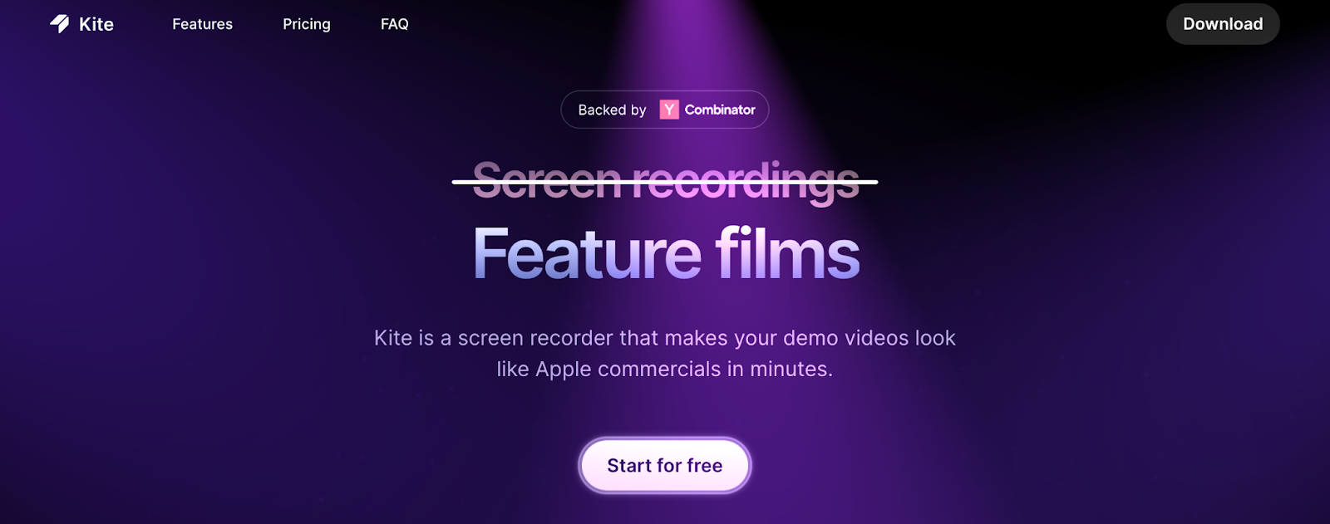Open the Features navigation item
This screenshot has width=1330, height=524.
pyautogui.click(x=202, y=24)
